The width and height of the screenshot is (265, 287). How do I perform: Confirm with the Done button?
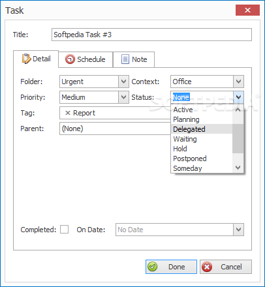[x=171, y=267]
